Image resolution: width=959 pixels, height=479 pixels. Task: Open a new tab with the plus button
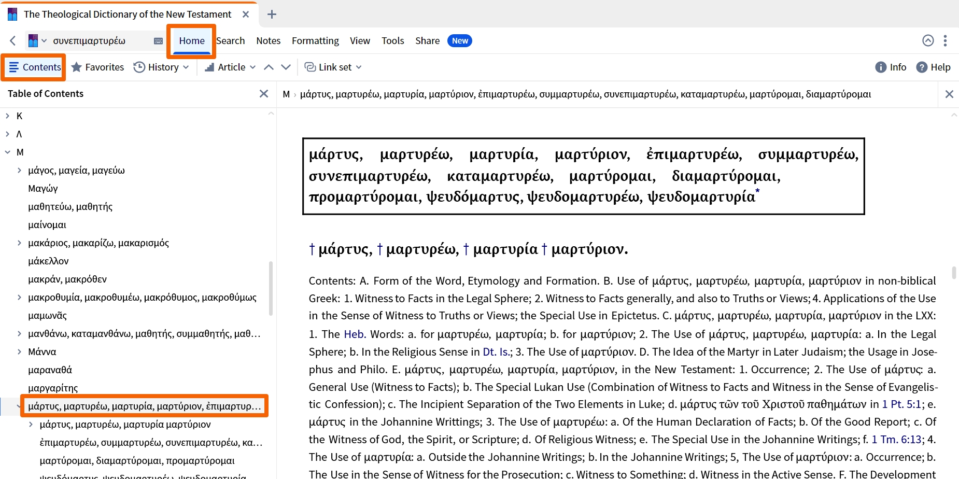(272, 14)
